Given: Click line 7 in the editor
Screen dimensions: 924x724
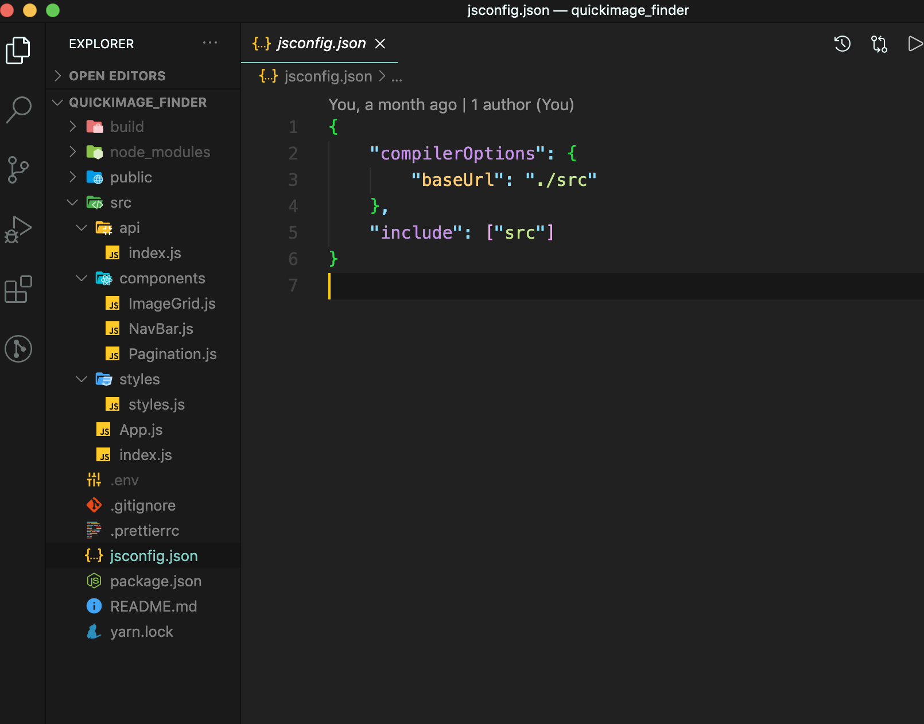Looking at the screenshot, I should click(x=402, y=286).
